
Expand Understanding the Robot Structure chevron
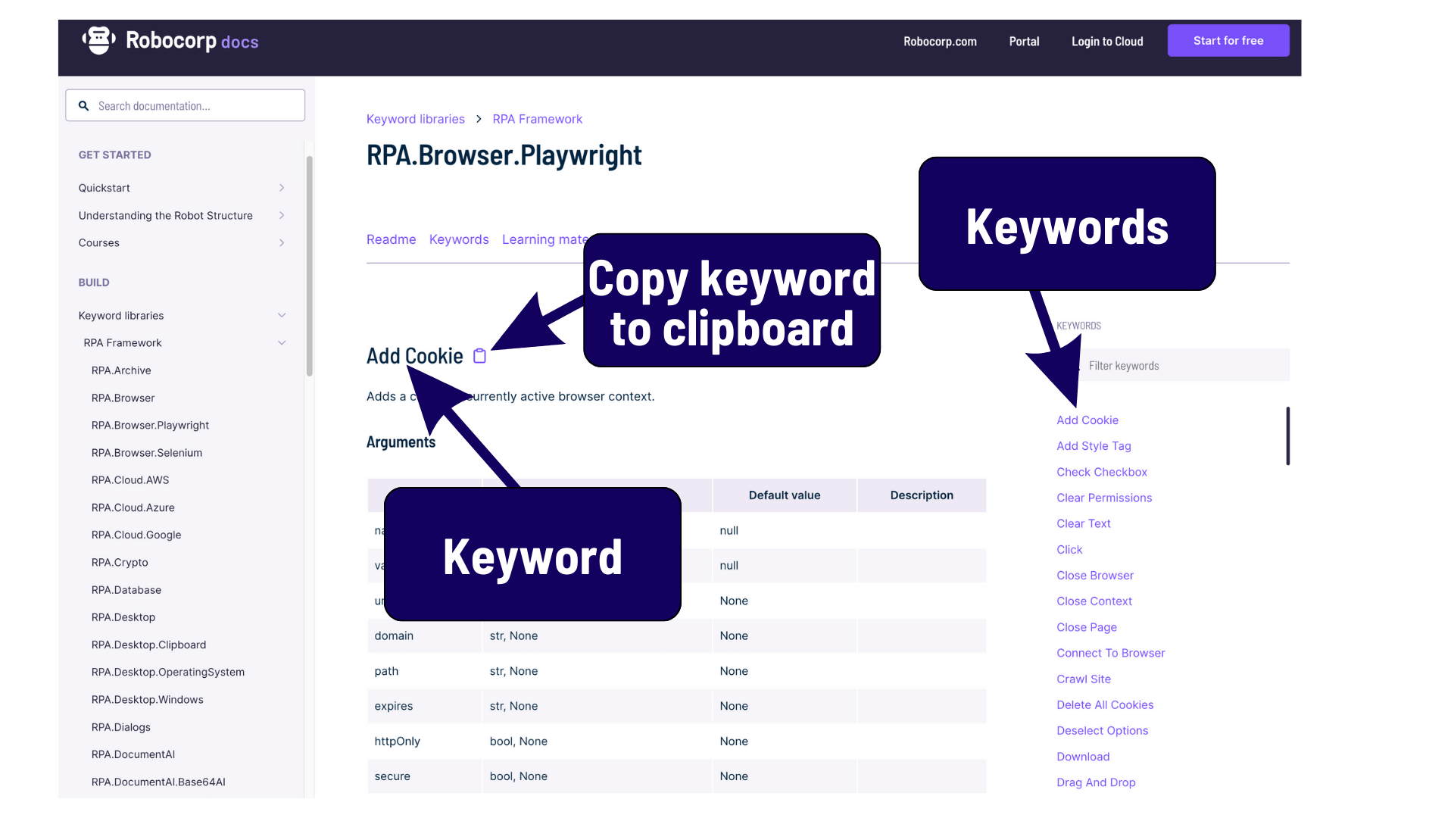282,216
